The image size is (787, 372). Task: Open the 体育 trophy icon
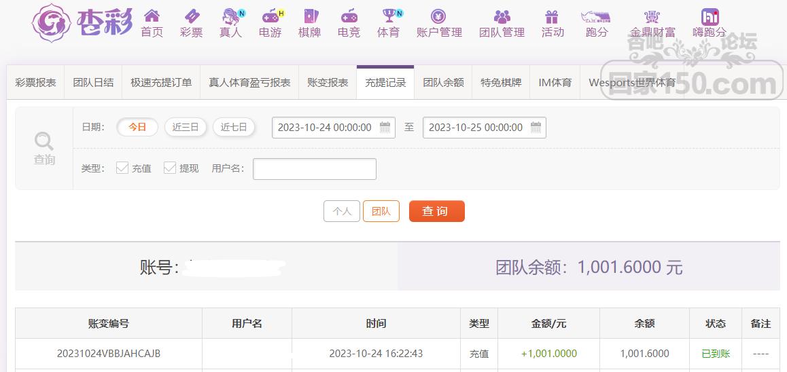tap(389, 16)
